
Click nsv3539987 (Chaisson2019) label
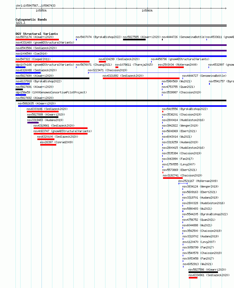[181, 92]
